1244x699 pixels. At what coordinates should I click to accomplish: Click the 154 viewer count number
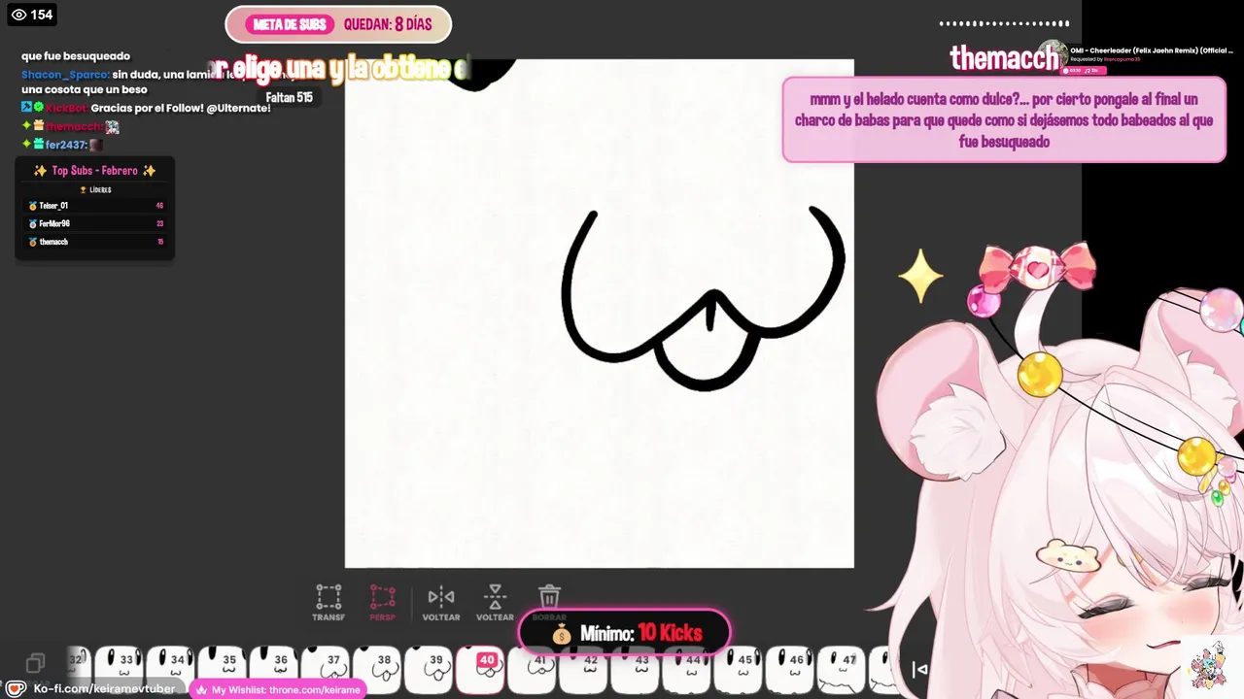42,15
